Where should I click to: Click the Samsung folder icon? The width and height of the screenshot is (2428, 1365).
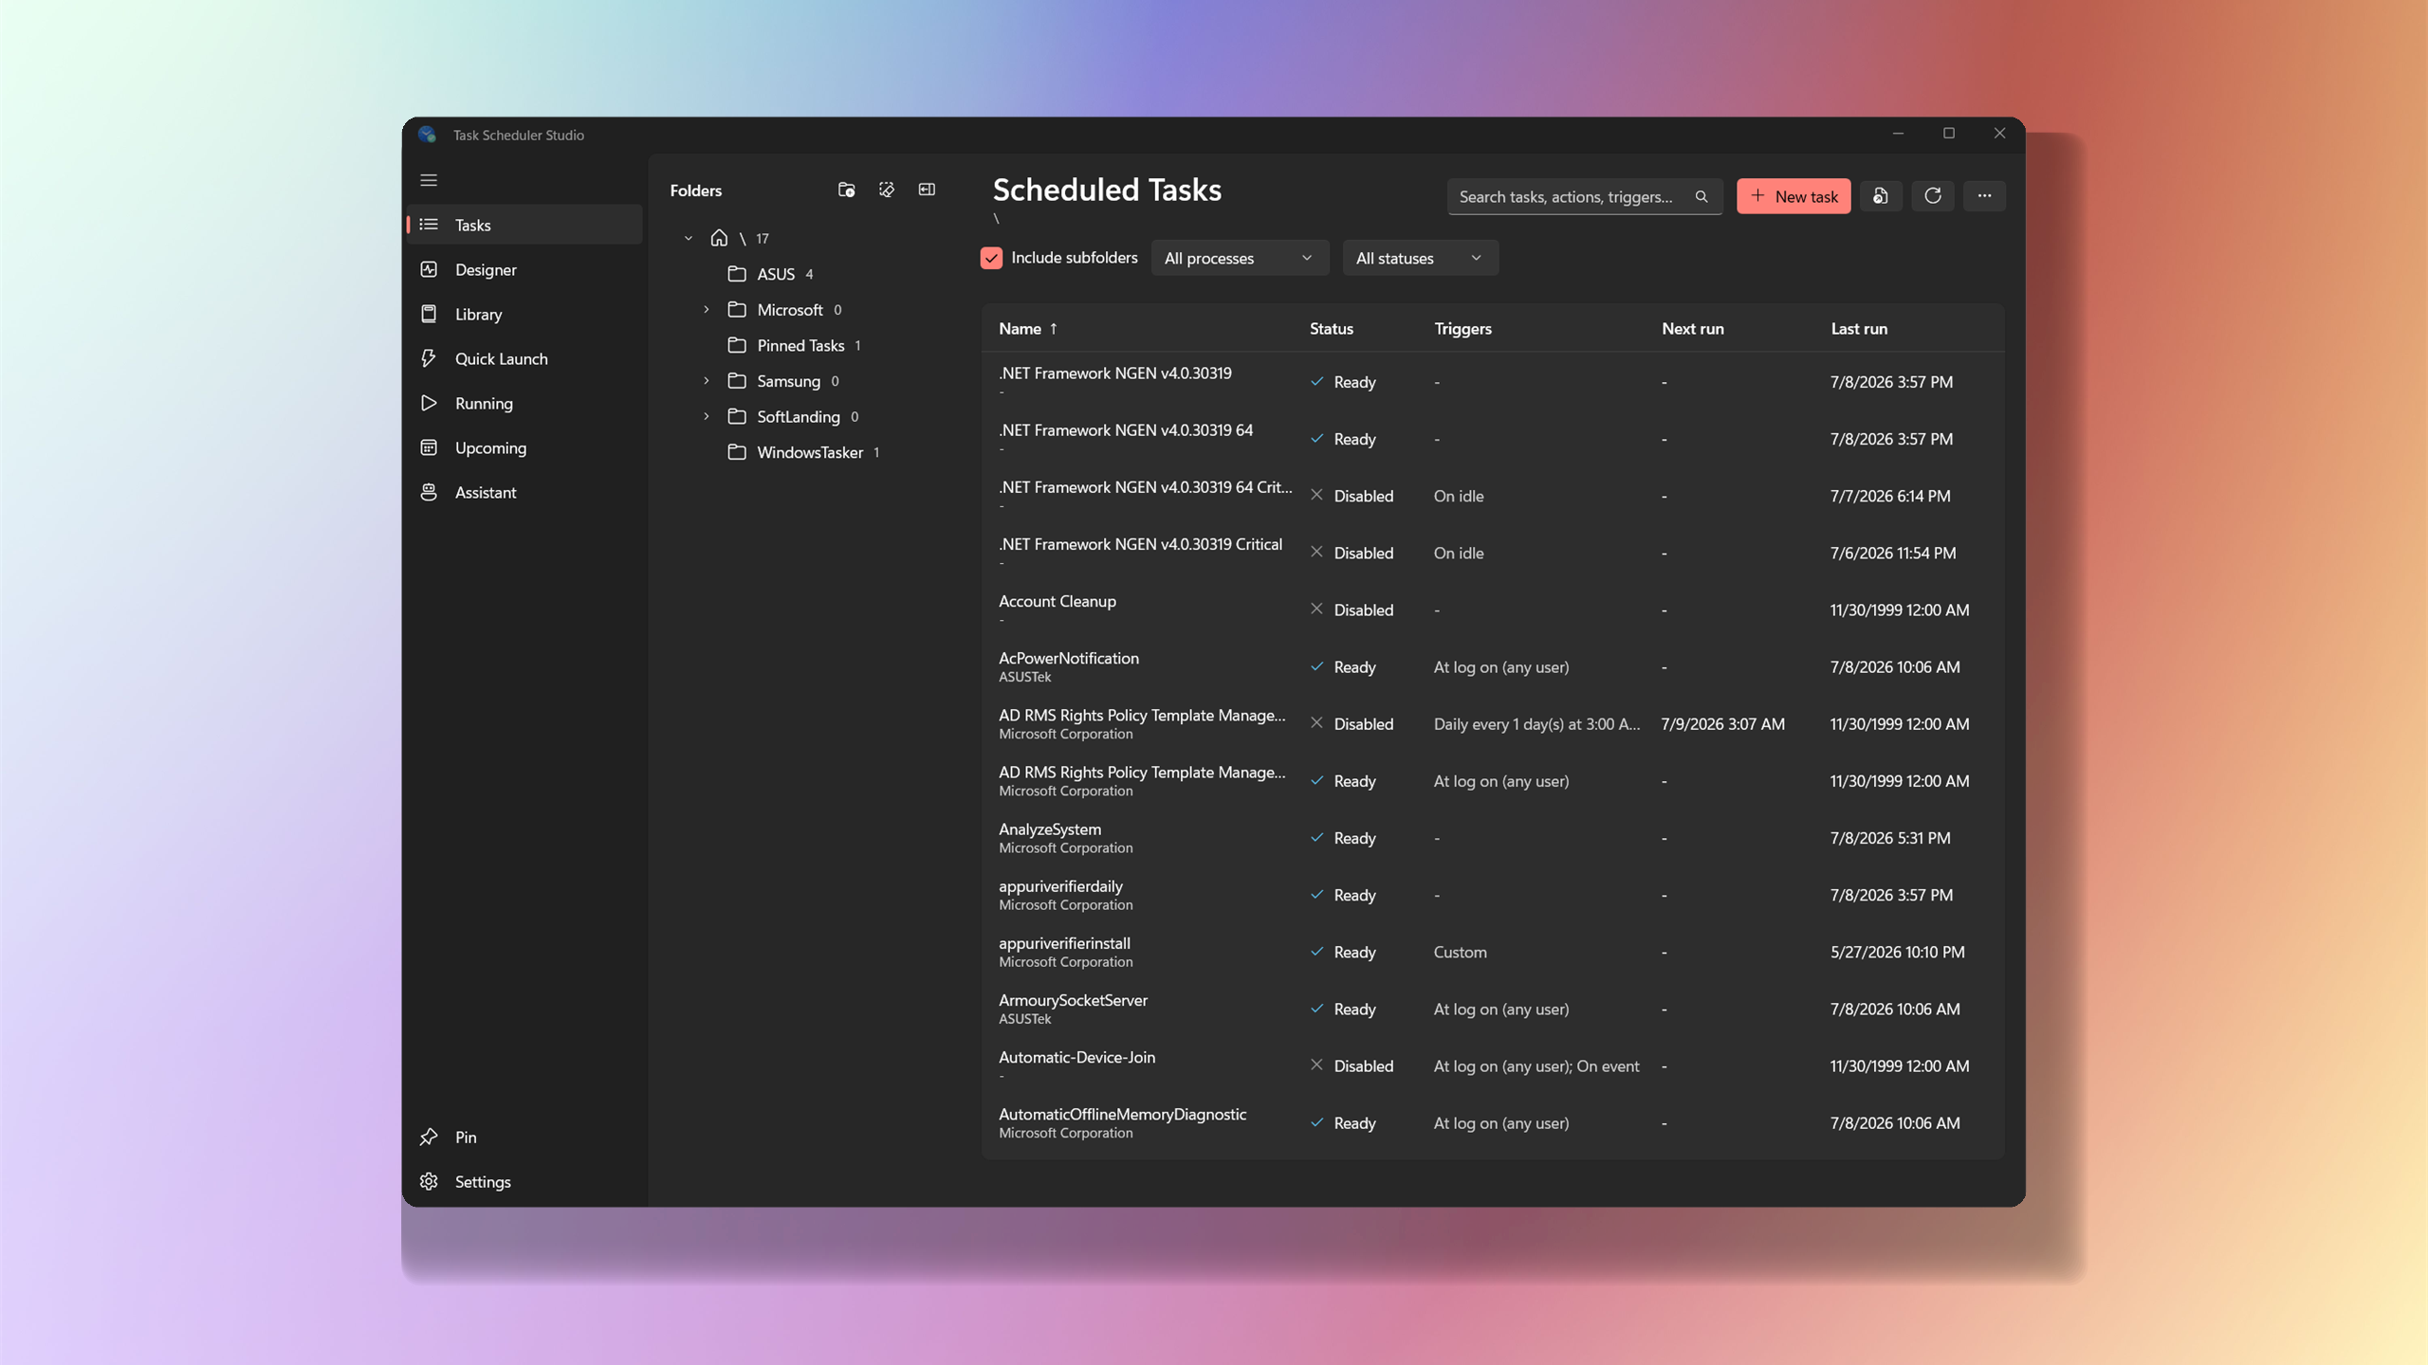pos(737,381)
